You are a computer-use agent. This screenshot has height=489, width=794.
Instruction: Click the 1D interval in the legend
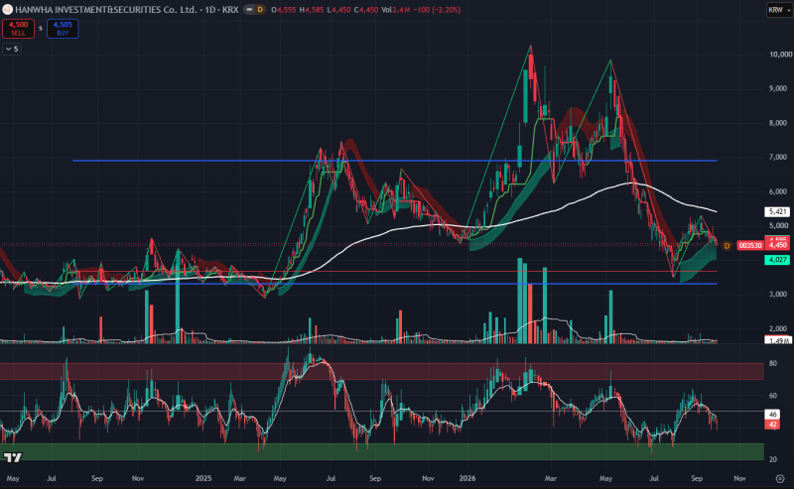click(x=210, y=10)
